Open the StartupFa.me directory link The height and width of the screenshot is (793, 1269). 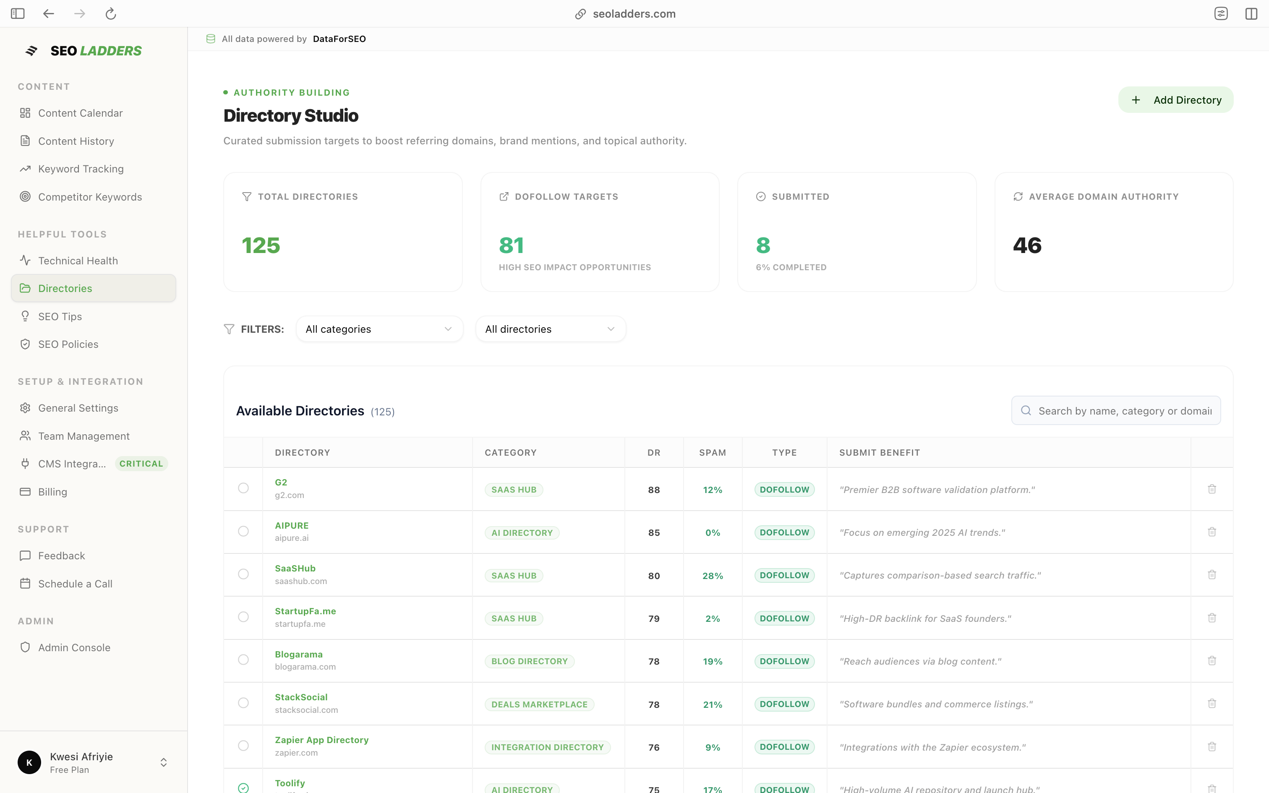point(305,611)
